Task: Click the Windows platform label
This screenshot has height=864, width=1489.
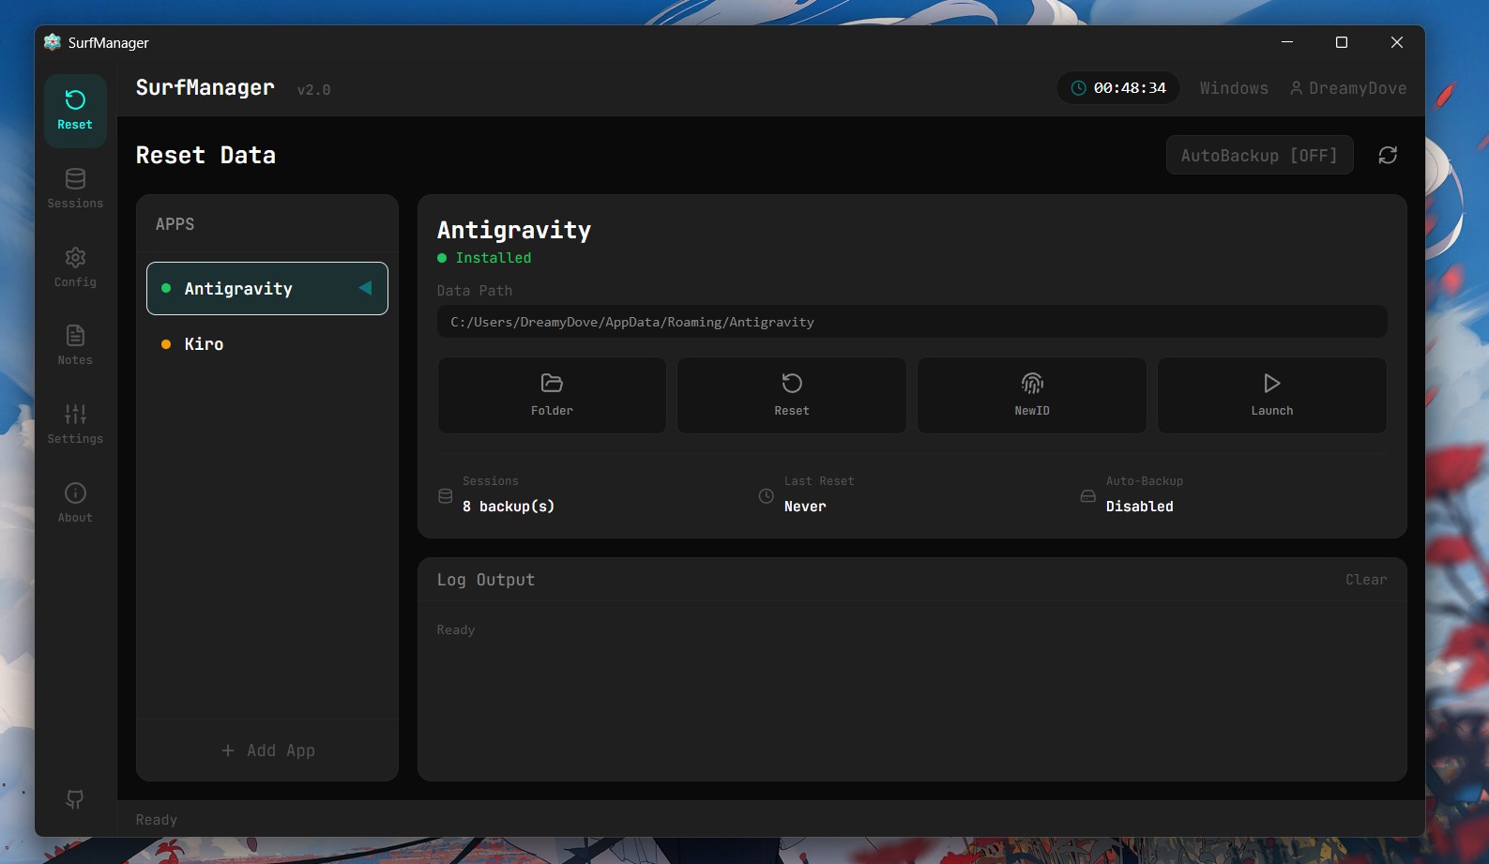Action: pyautogui.click(x=1234, y=88)
